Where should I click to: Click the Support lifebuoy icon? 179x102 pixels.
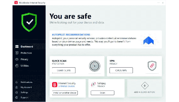[x=17, y=97]
